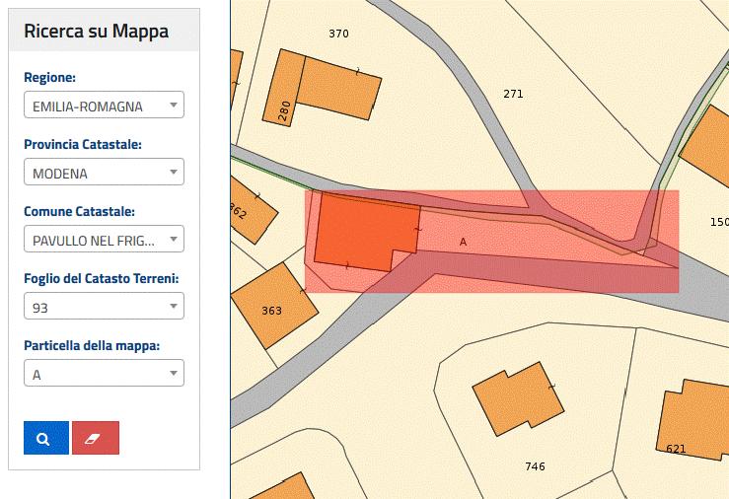Open the Particella della mappa dropdown
The width and height of the screenshot is (729, 499).
104,374
